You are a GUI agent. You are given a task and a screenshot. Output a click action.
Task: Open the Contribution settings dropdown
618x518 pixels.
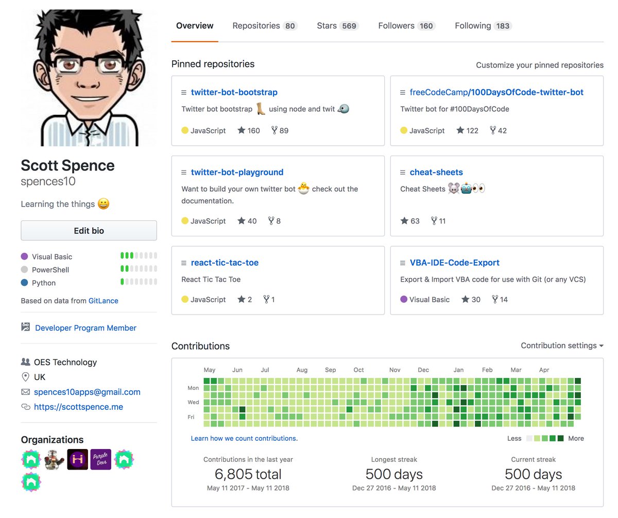pyautogui.click(x=562, y=346)
